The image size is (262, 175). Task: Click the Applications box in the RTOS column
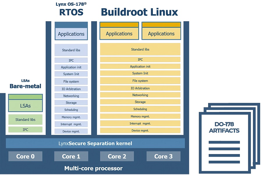point(71,31)
